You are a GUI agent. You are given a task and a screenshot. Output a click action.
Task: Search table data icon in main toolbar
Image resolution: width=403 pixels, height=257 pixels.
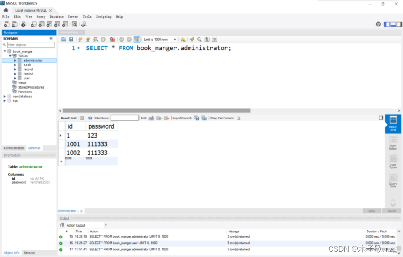pos(74,24)
